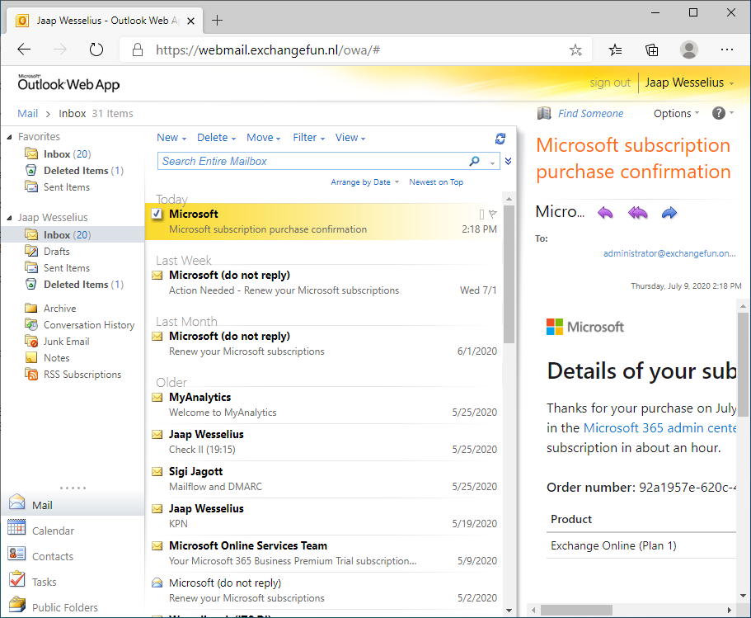Refresh the inbox message list

[x=500, y=139]
